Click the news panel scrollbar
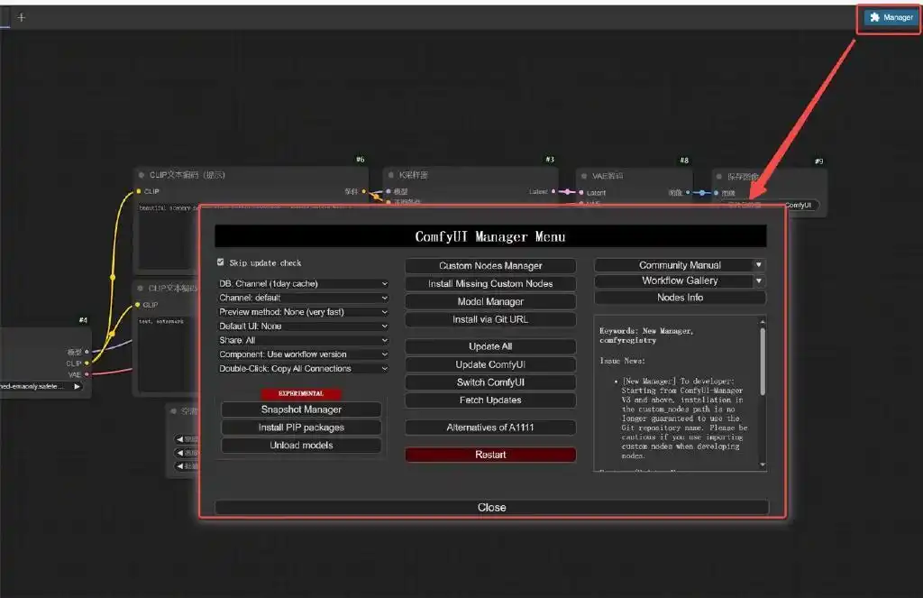The image size is (923, 598). pyautogui.click(x=763, y=361)
